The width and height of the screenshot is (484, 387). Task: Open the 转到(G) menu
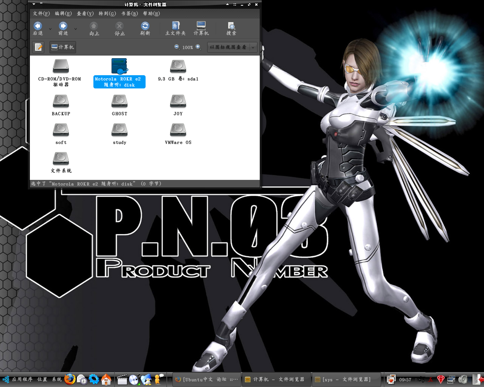pyautogui.click(x=107, y=14)
